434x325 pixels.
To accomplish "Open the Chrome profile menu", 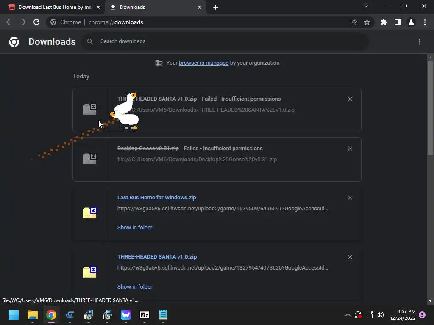I will [411, 22].
